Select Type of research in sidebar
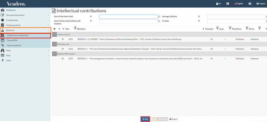The width and height of the screenshot is (267, 122). tap(14, 45)
